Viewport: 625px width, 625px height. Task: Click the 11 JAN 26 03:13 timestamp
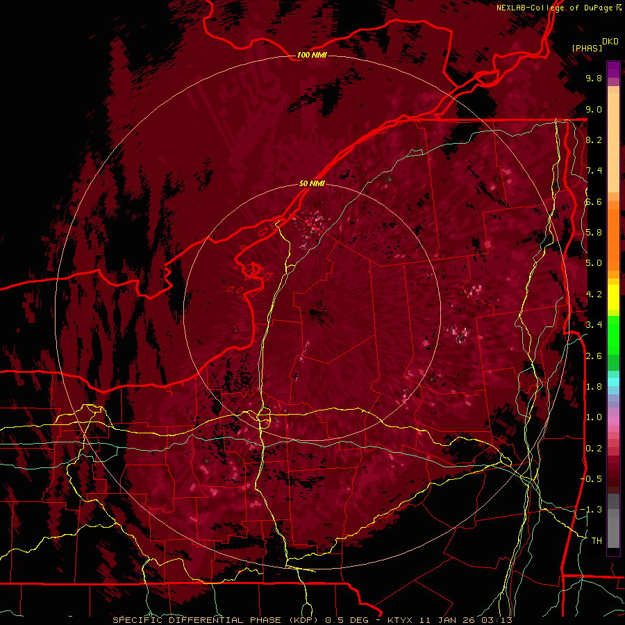click(465, 620)
